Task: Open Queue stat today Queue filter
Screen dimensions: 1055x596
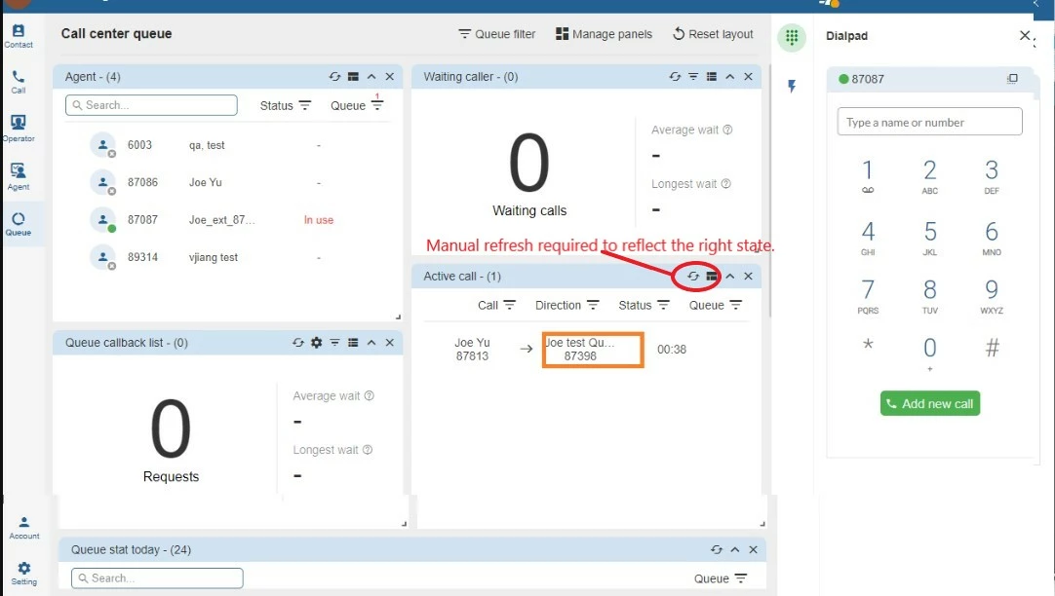Action: [720, 578]
